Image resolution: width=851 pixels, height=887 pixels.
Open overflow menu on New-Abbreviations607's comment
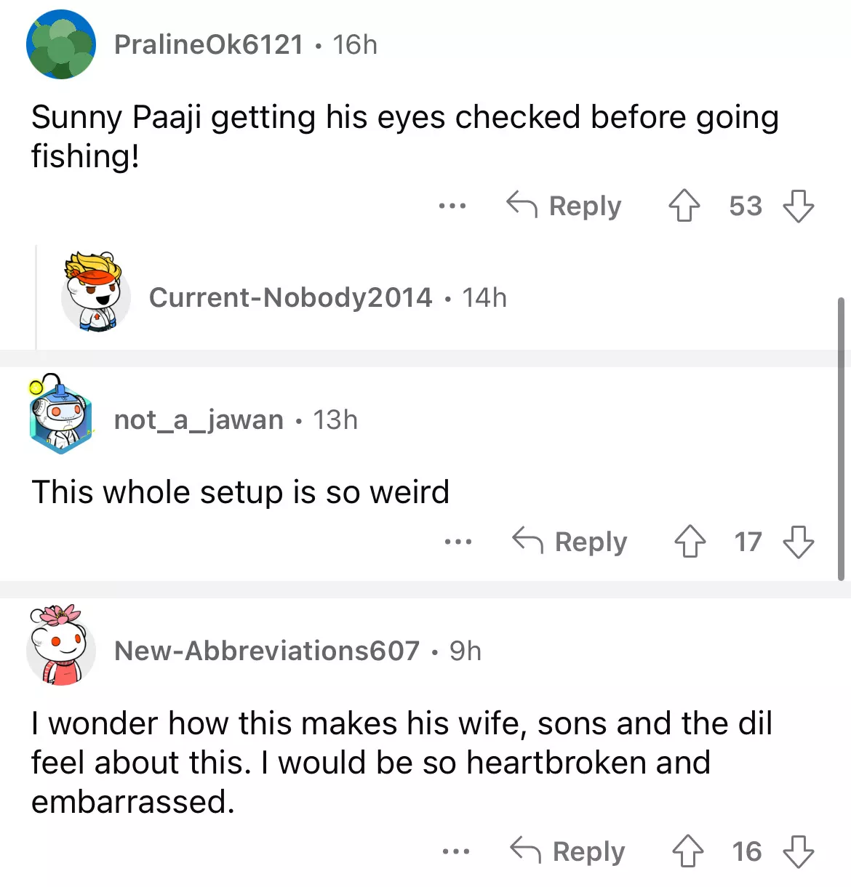pyautogui.click(x=456, y=851)
